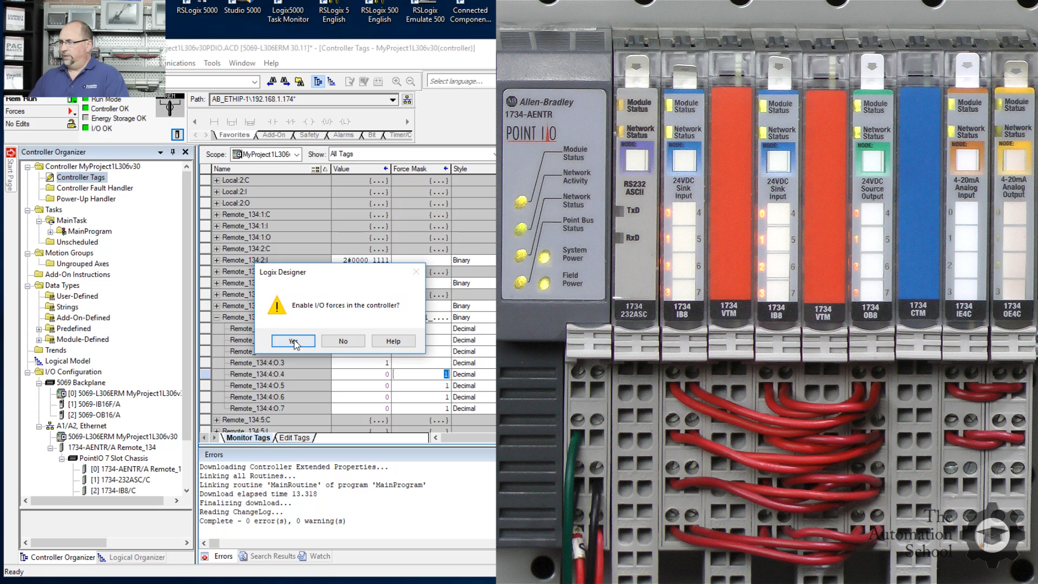
Task: Switch to the Edit Tags tab
Action: tap(294, 438)
